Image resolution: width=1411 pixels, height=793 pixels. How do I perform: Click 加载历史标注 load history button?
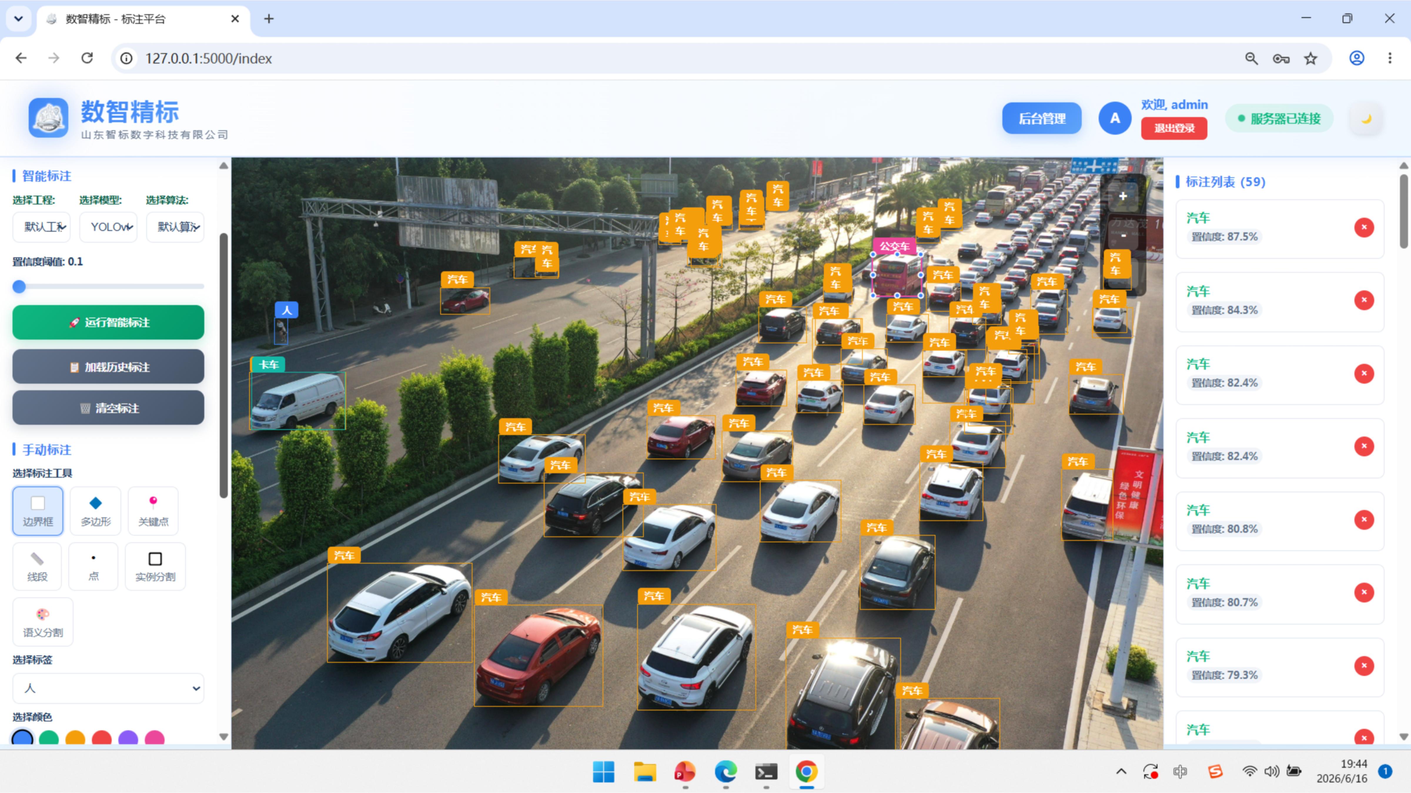pos(108,367)
